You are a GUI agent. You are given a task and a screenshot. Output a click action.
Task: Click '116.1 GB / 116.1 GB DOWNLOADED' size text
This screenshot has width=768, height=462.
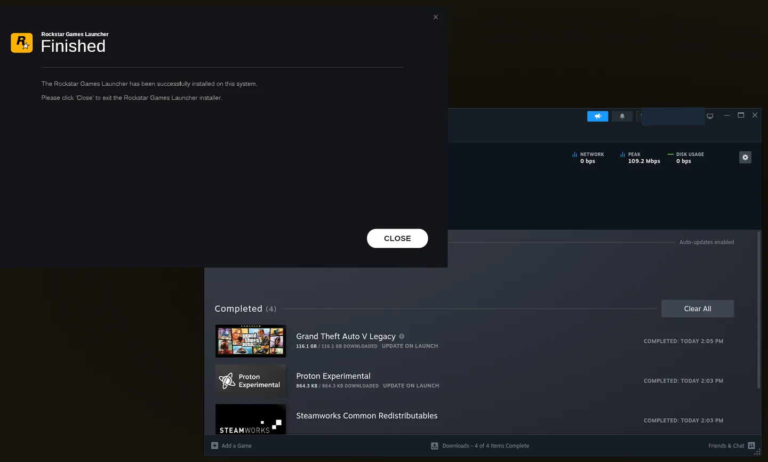click(x=337, y=346)
